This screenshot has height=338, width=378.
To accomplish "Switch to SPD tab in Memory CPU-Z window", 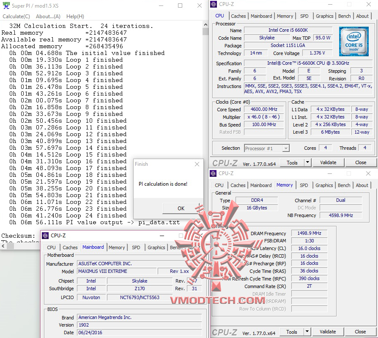I will point(304,185).
